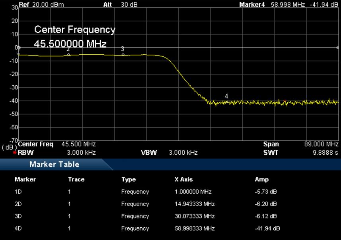
Task: Click marker 4 label on the noise floor
Action: (x=226, y=96)
